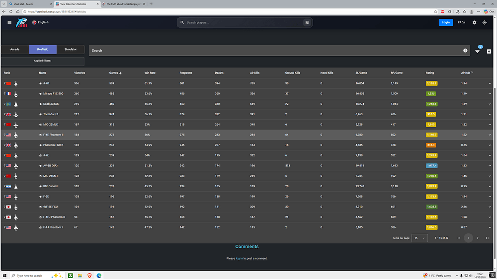This screenshot has height=279, width=497.
Task: Switch to Simulator mode tab
Action: pyautogui.click(x=71, y=50)
